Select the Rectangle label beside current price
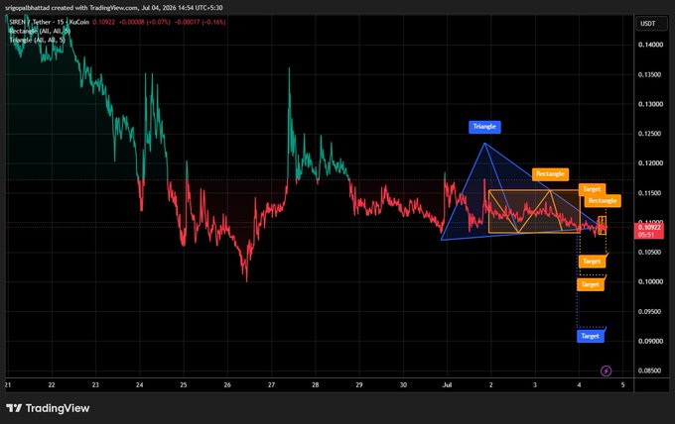Screen dimensions: 675x424 pyautogui.click(x=603, y=201)
